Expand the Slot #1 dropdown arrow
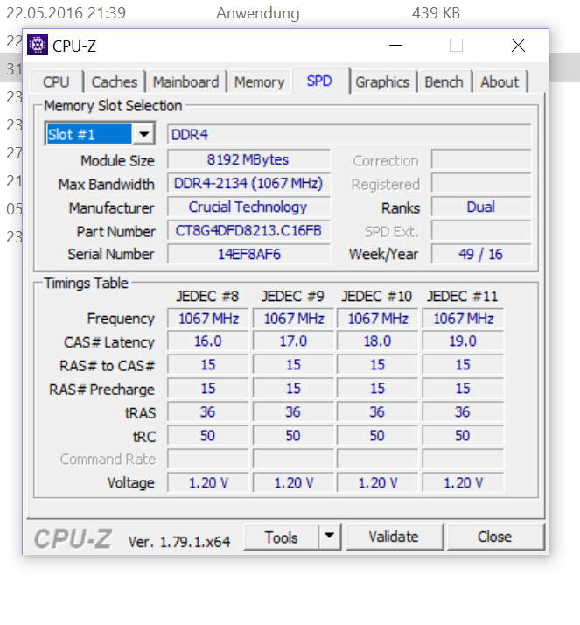 (x=143, y=134)
